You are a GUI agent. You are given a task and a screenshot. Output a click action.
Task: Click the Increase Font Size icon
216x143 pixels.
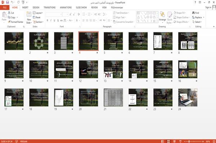click(71, 14)
